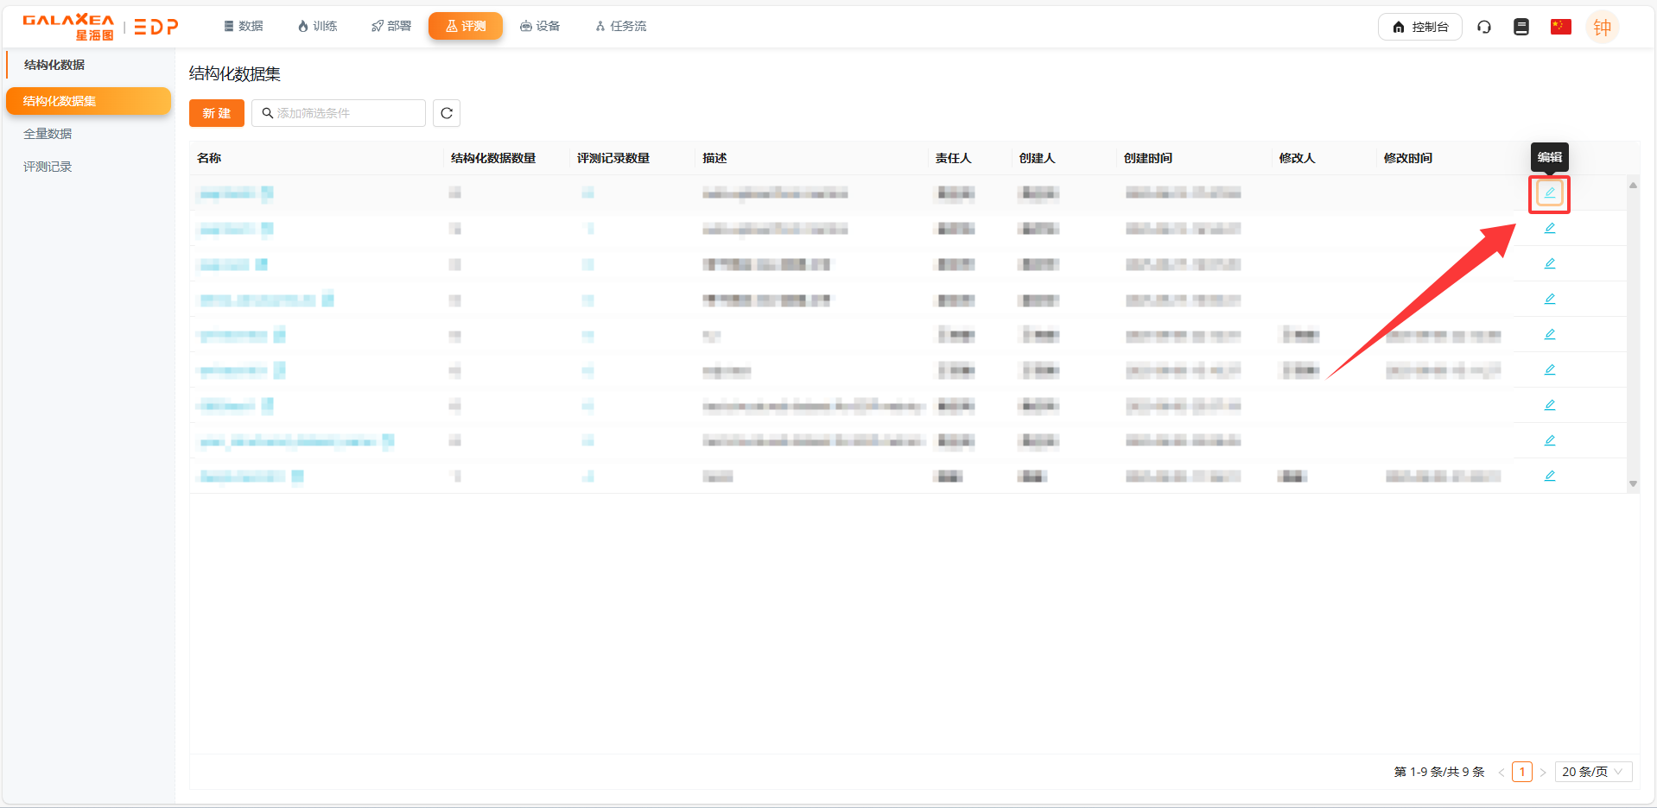Expand the 20 条/页 page size dropdown
1657x808 pixels.
coord(1592,772)
